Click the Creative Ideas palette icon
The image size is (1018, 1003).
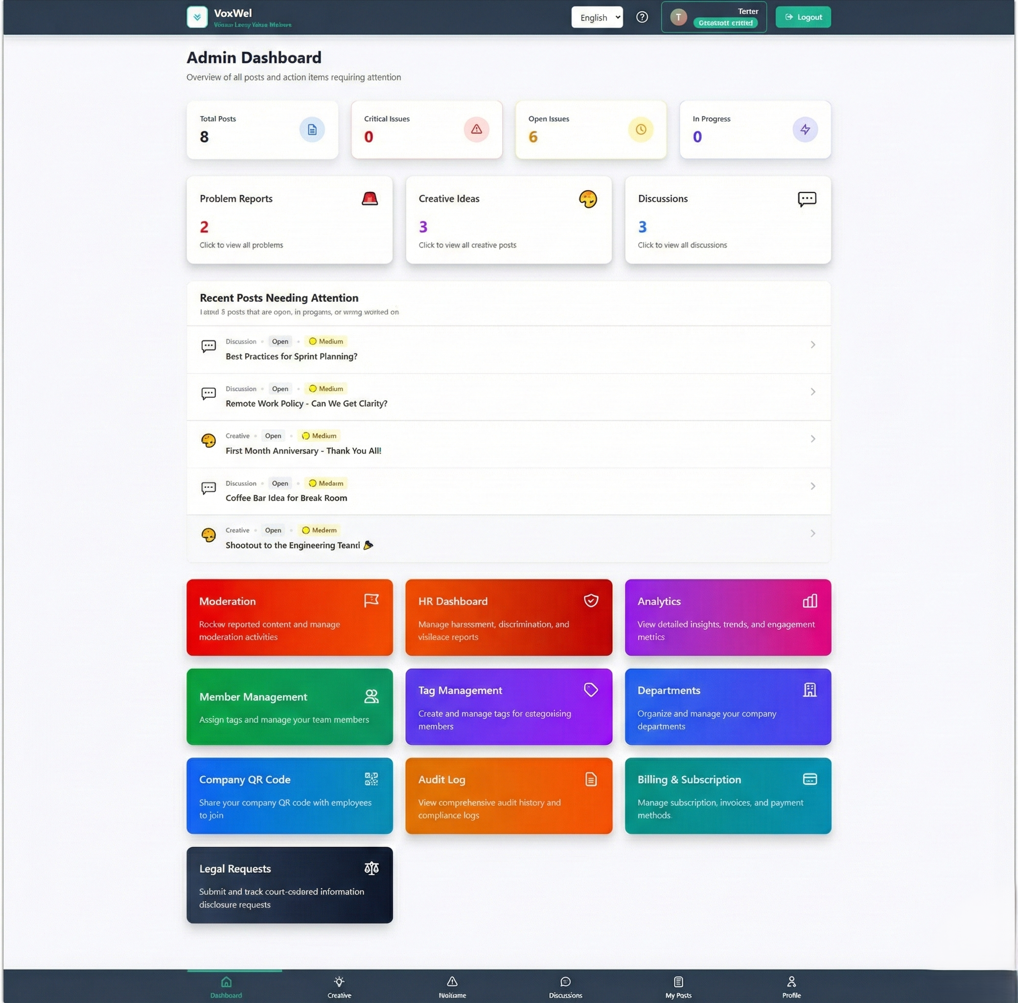click(588, 200)
